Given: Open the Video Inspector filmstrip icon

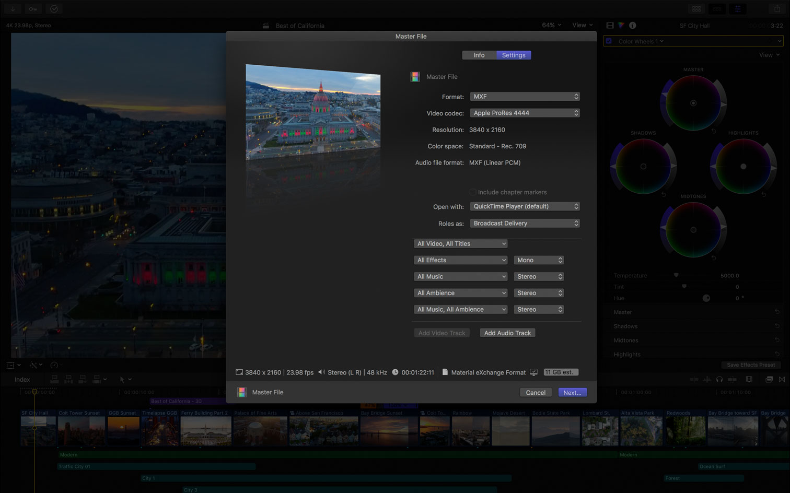Looking at the screenshot, I should tap(610, 25).
